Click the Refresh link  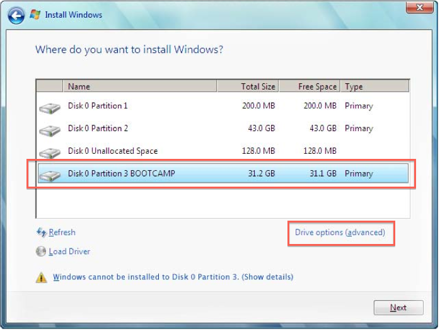pos(62,233)
